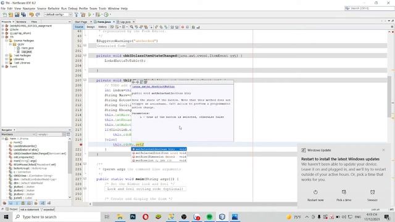Screen dimensions: 395x222
Task: Click the Stop Macro Recording icon
Action: 188,27
